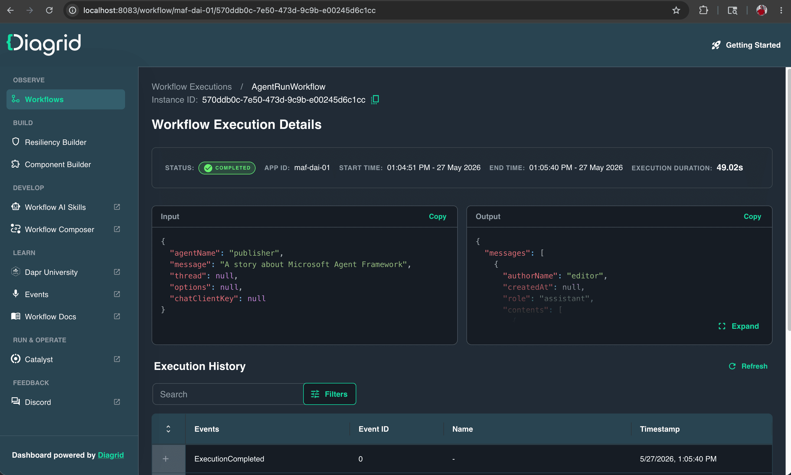Click the Events column header
Viewport: 791px width, 475px height.
(x=207, y=429)
